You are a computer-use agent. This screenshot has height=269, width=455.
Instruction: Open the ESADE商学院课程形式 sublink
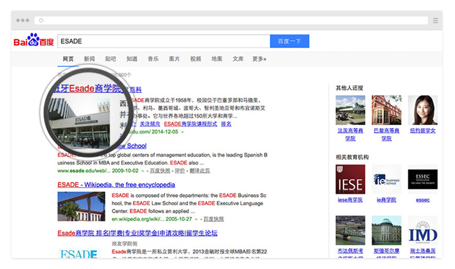[191, 124]
